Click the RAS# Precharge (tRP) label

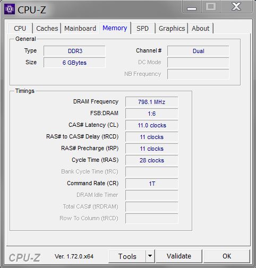tap(90, 148)
